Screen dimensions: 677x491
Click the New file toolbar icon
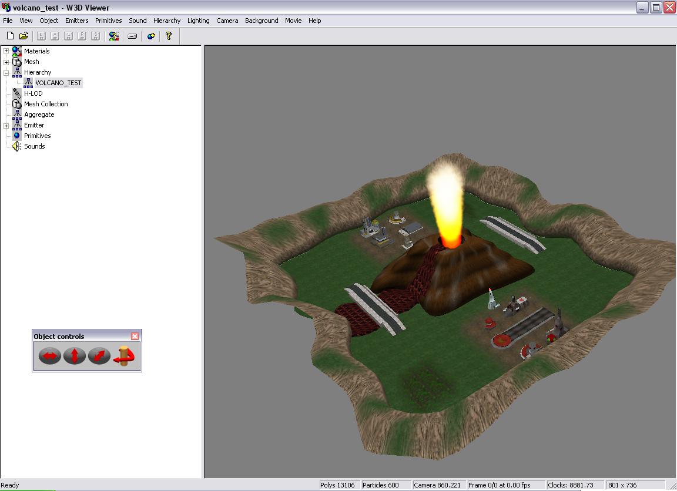click(10, 36)
